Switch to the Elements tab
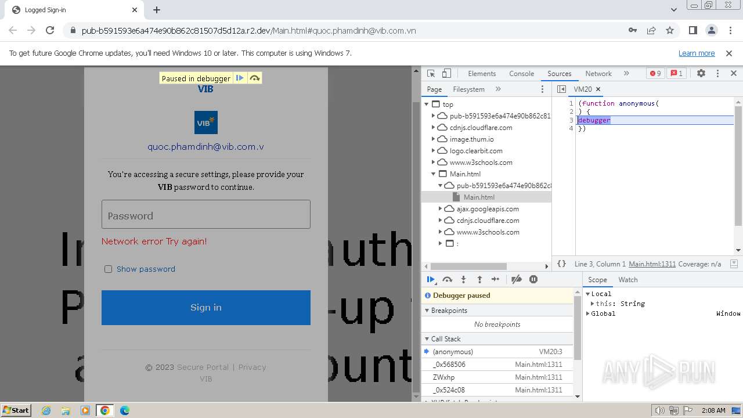Image resolution: width=743 pixels, height=418 pixels. 482,74
